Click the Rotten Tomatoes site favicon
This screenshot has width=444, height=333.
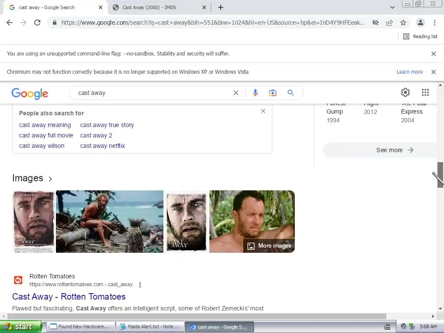point(18,280)
